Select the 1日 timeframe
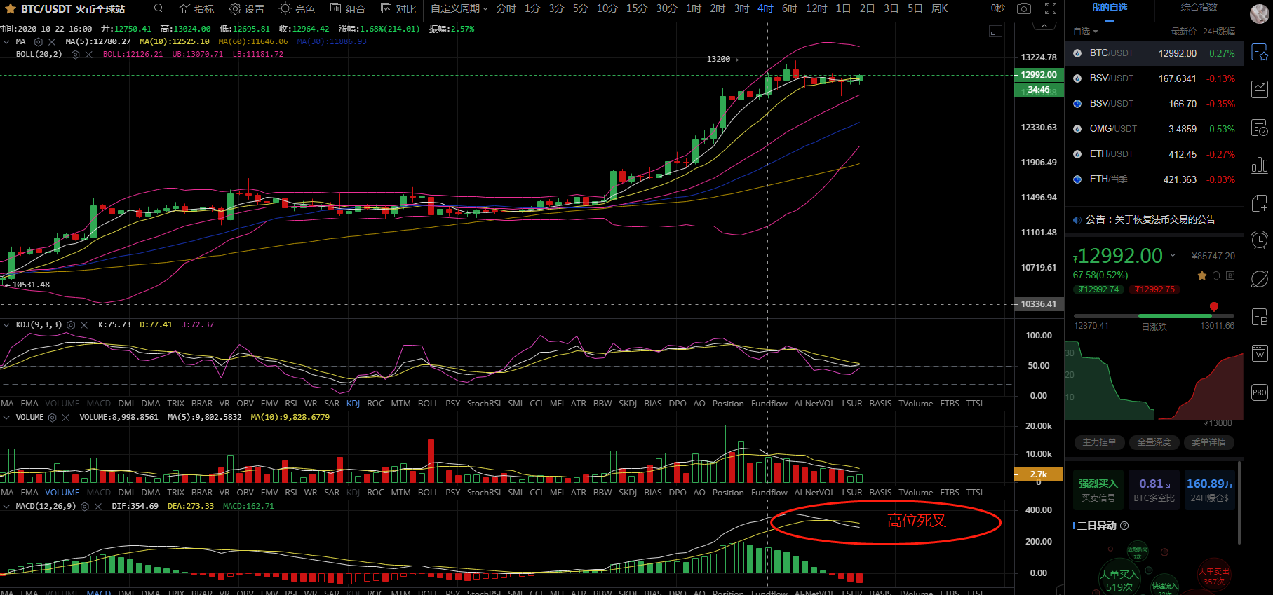This screenshot has height=595, width=1273. pos(843,8)
